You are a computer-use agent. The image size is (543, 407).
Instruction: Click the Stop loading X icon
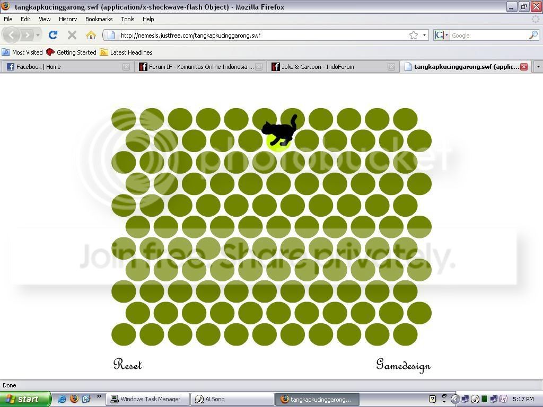(72, 35)
